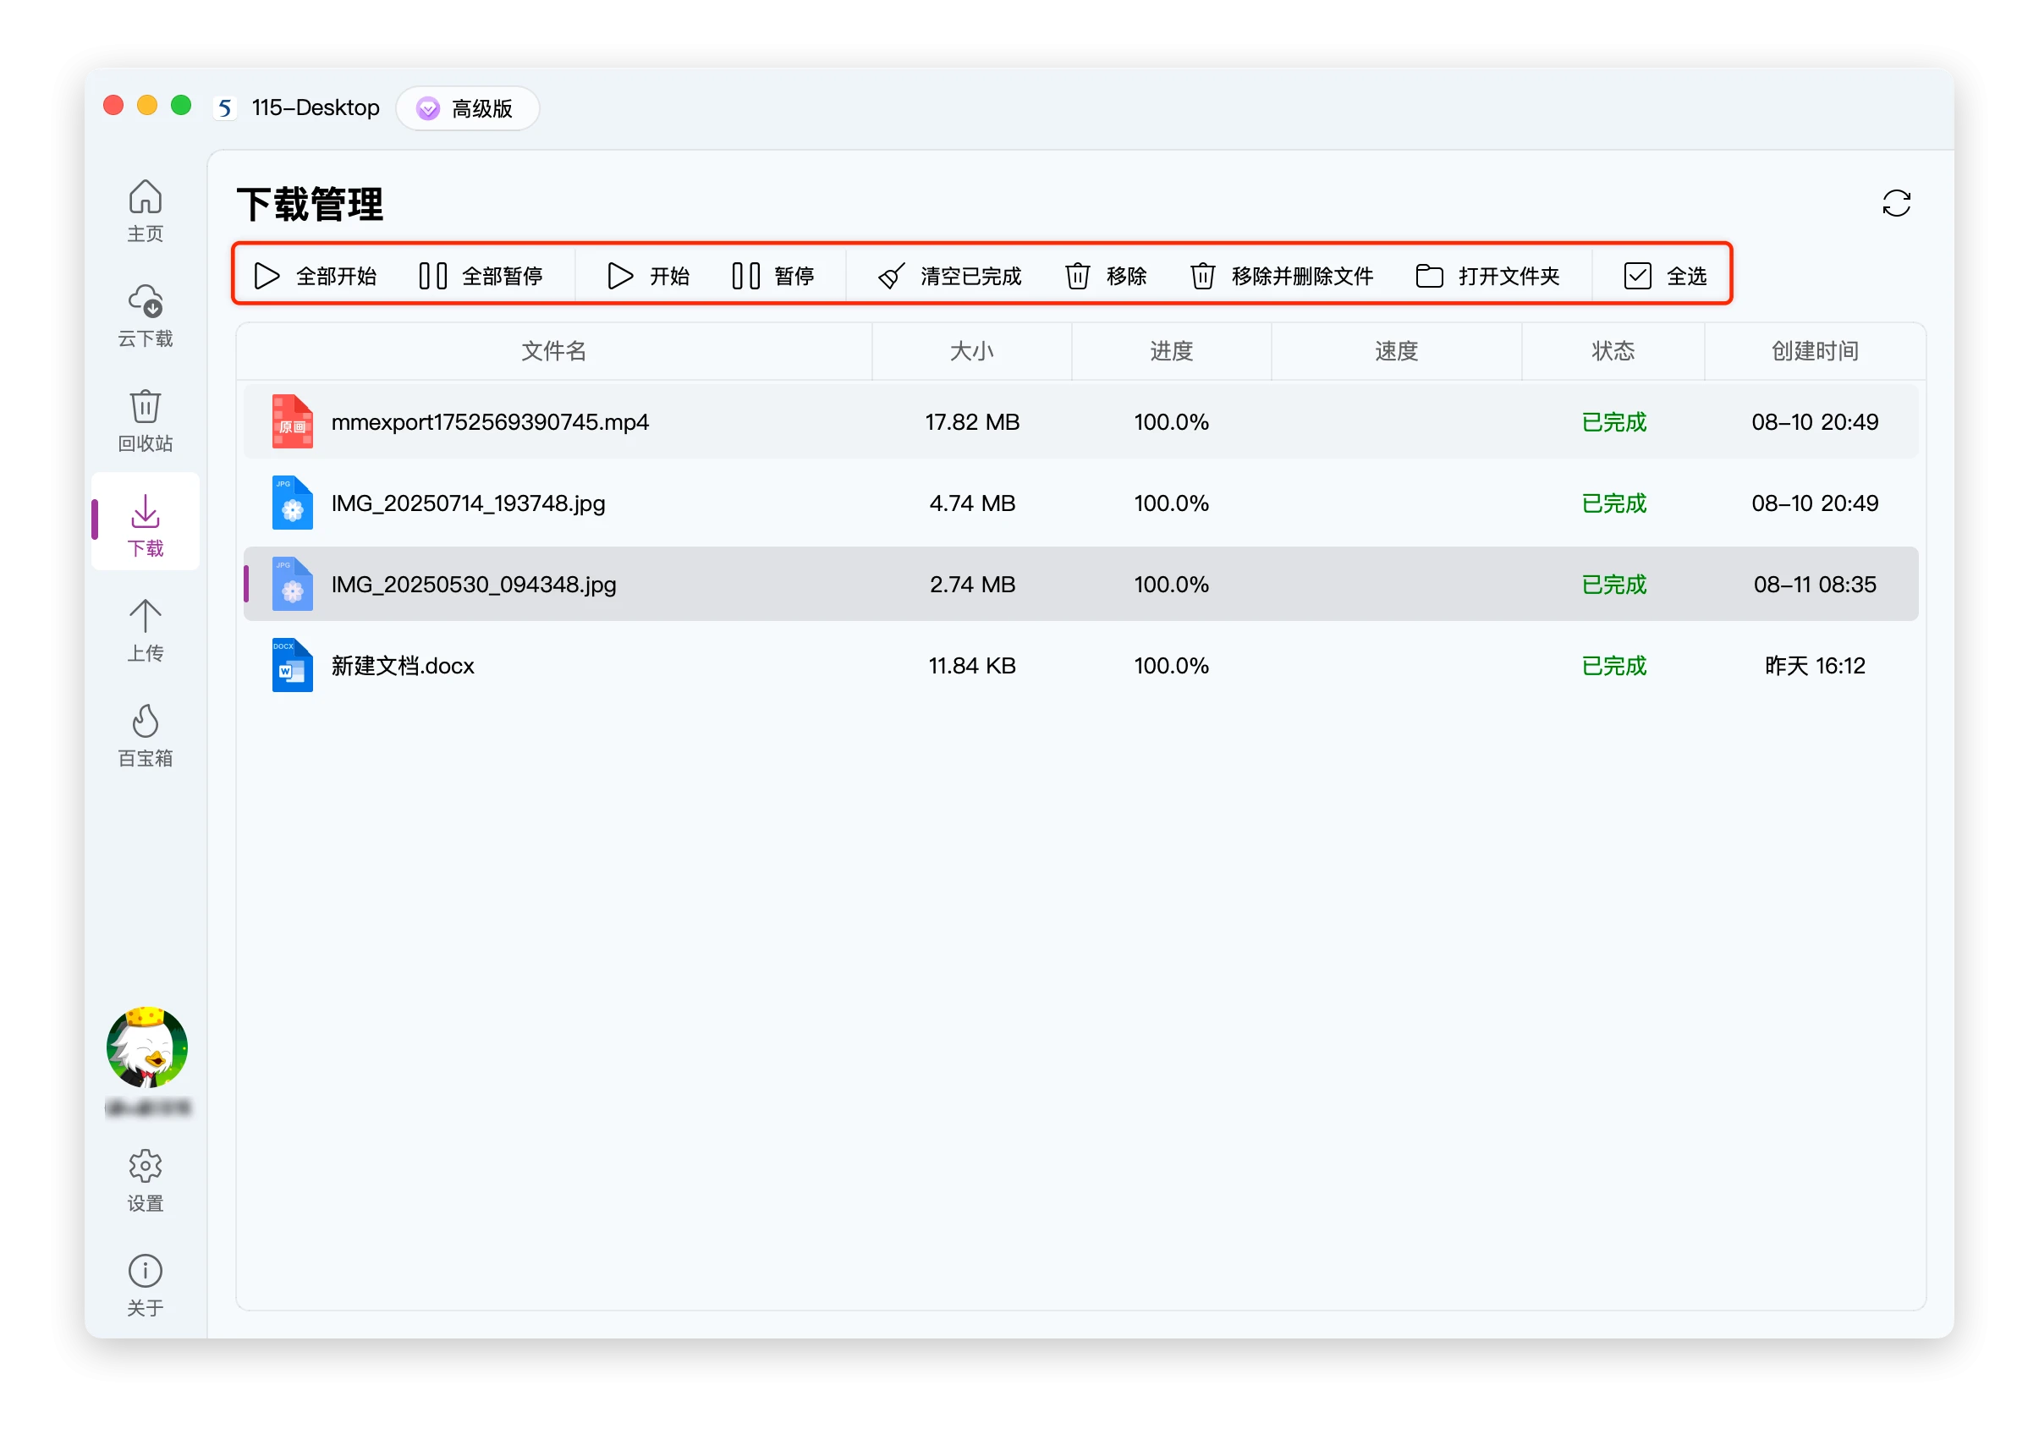Open the 云下载 cloud download section
Screen dimensions: 2039x1440
[x=145, y=316]
